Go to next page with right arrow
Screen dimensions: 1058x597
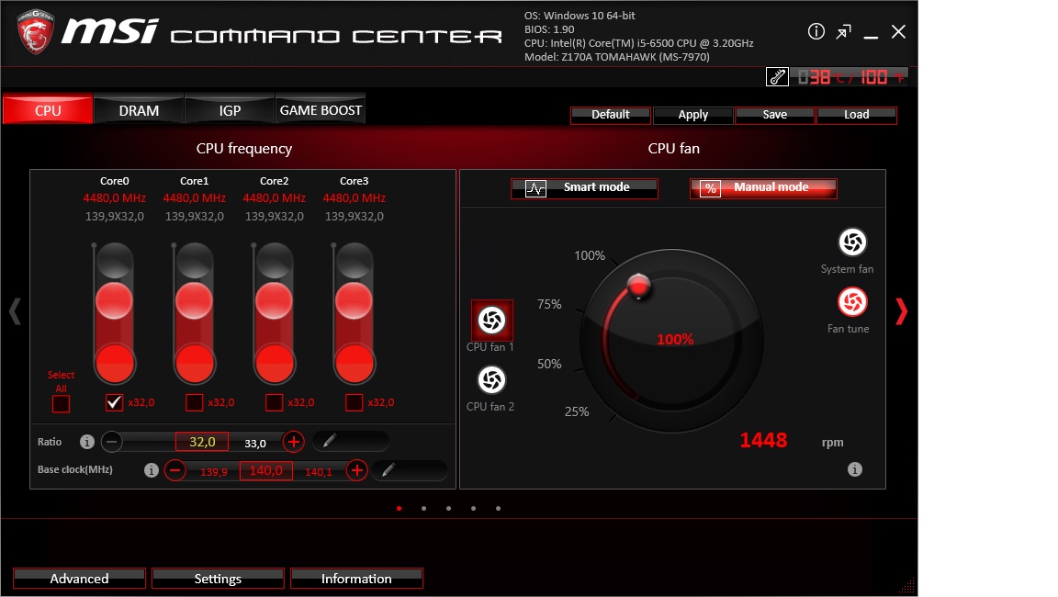pyautogui.click(x=901, y=311)
